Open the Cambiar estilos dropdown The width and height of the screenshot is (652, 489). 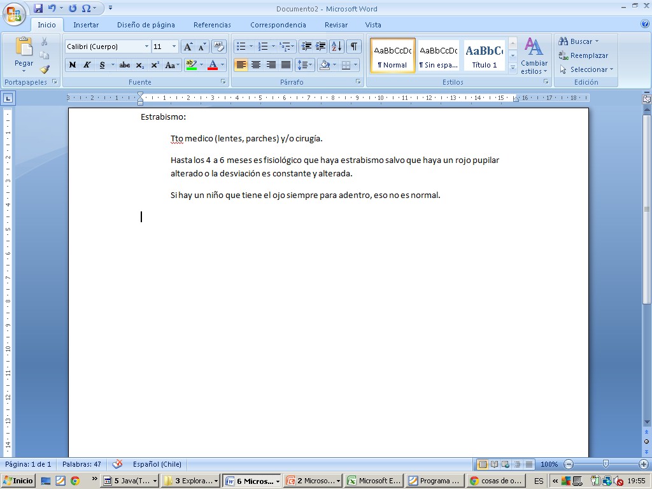[x=534, y=56]
